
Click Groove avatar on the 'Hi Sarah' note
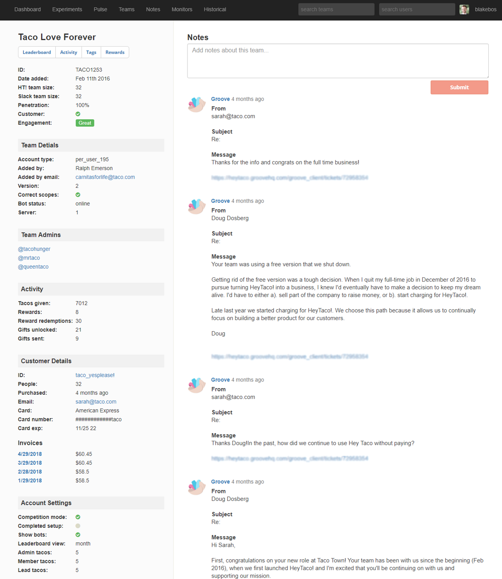pos(197,487)
